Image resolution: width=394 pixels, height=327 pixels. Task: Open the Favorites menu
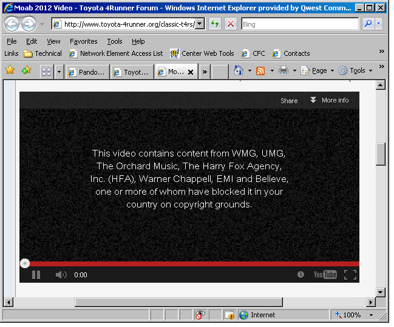point(84,41)
